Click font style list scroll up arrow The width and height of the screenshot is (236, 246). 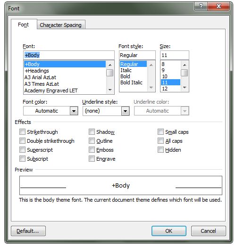[151, 65]
